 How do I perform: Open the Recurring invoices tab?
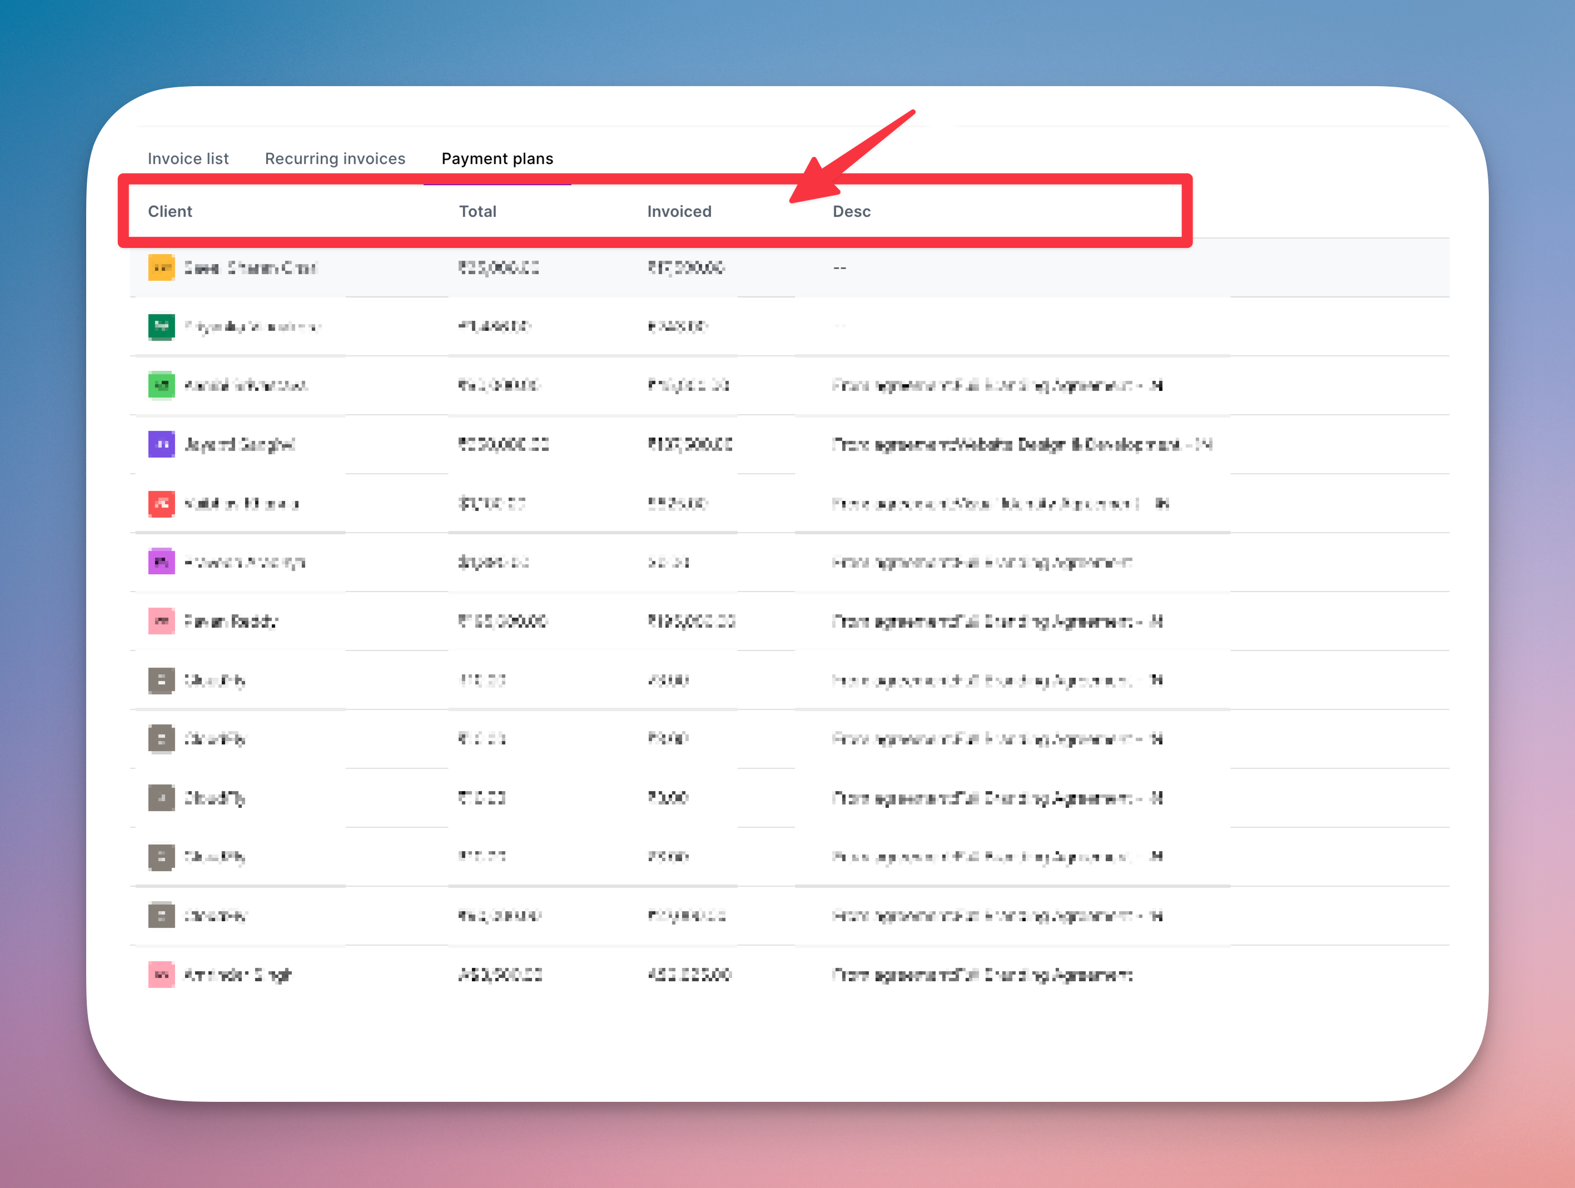[335, 159]
